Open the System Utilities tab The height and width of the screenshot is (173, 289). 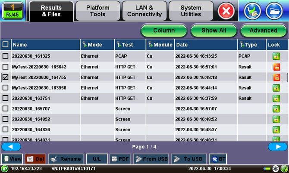click(191, 11)
